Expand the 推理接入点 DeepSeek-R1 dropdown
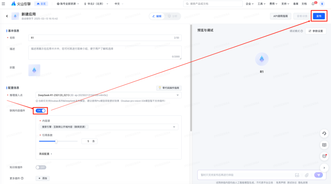The height and width of the screenshot is (184, 331). pyautogui.click(x=109, y=95)
